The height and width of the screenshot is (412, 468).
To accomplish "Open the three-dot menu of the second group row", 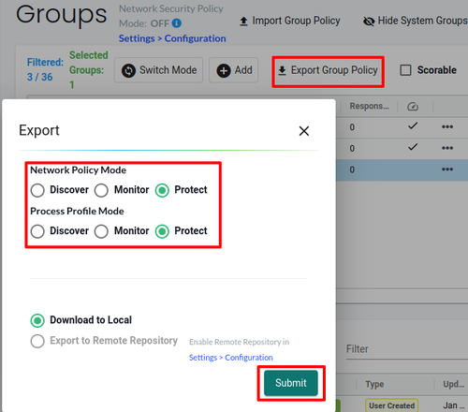I will pyautogui.click(x=447, y=148).
